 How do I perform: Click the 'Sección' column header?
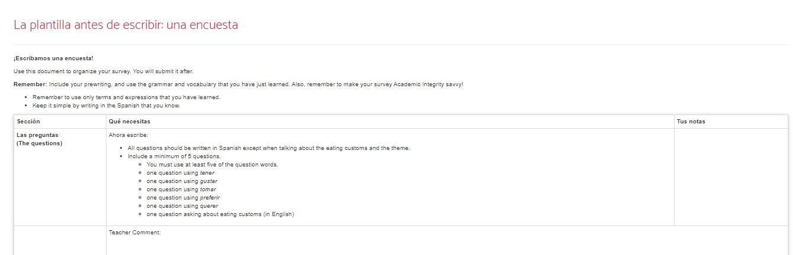[x=28, y=122]
